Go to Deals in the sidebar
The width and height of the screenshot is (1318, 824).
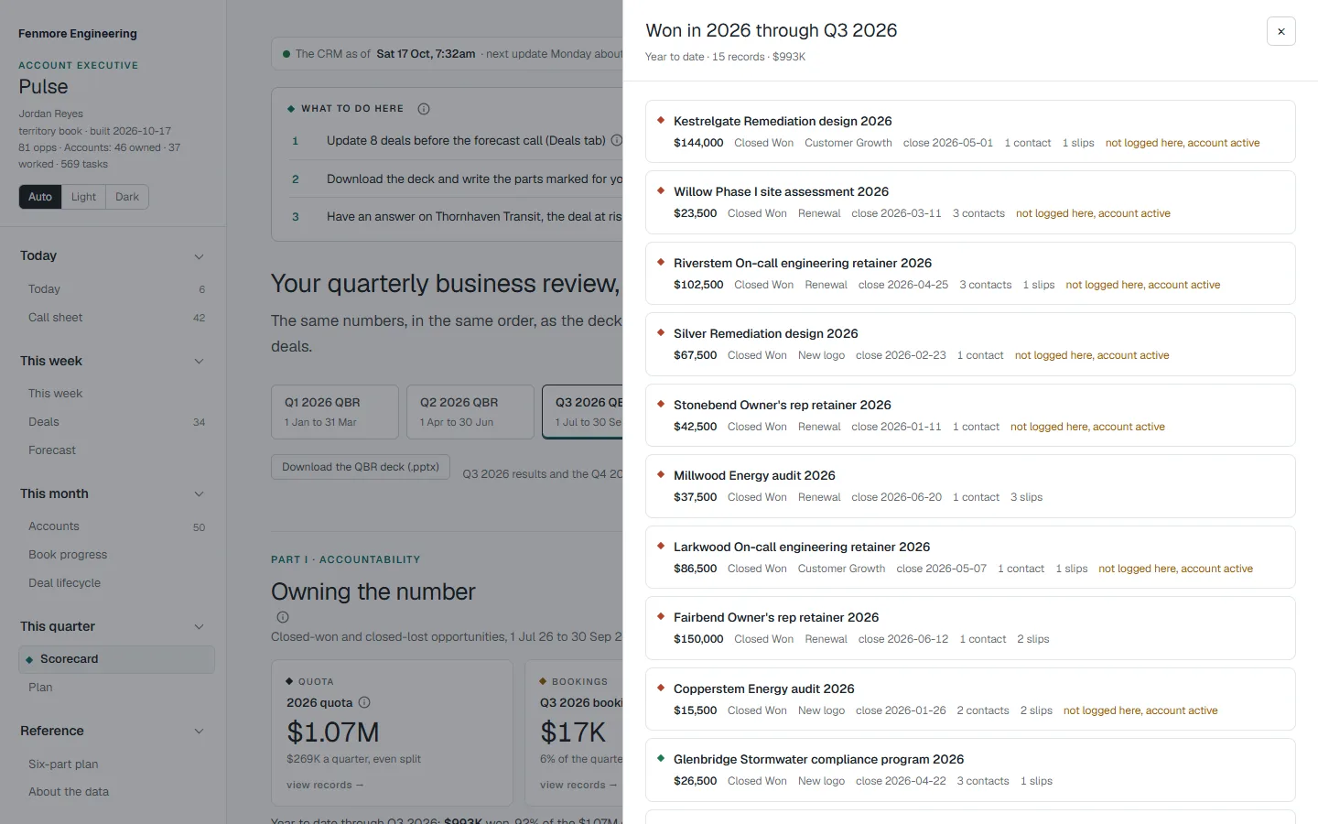click(116, 422)
